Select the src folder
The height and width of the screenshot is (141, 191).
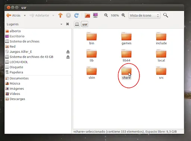161,73
